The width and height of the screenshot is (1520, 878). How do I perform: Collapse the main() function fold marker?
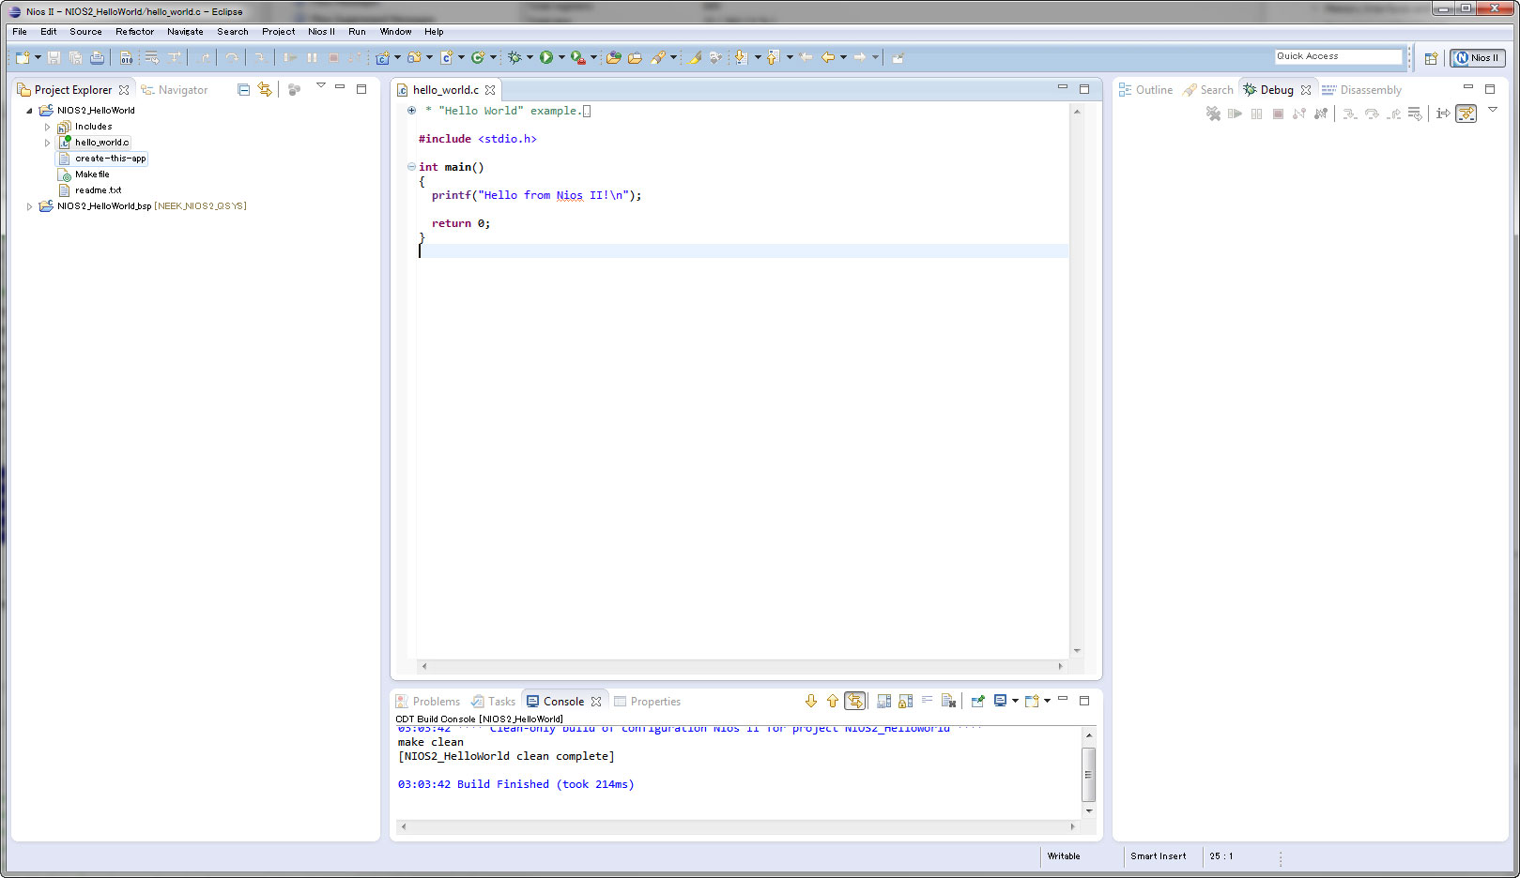(x=411, y=167)
